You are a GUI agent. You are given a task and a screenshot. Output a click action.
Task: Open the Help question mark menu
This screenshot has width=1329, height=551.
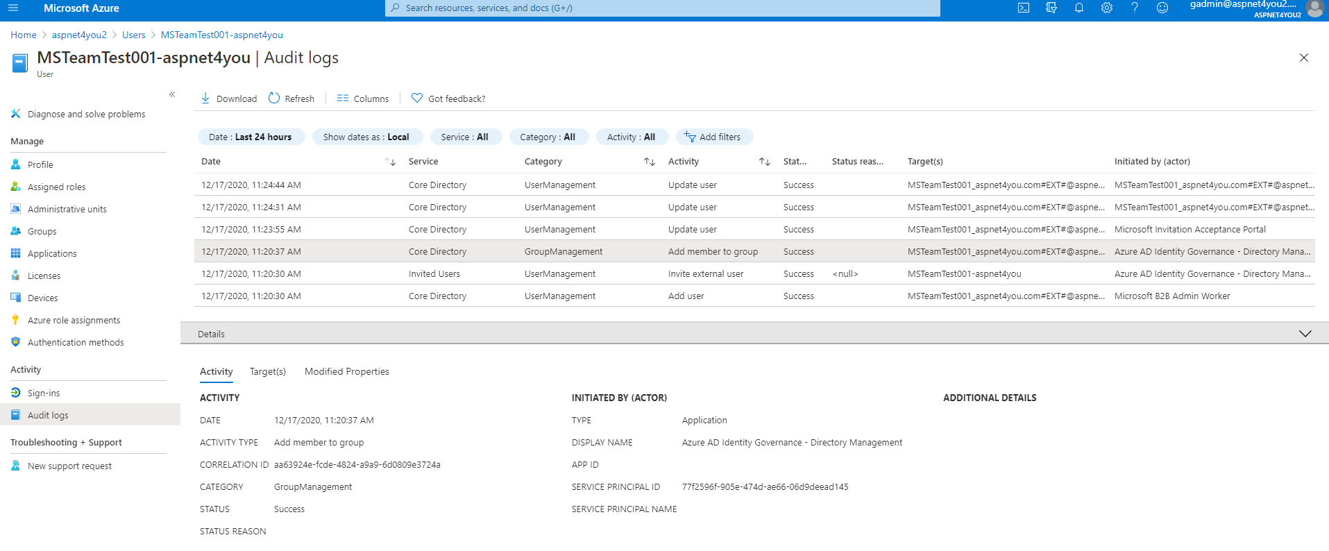(1135, 8)
